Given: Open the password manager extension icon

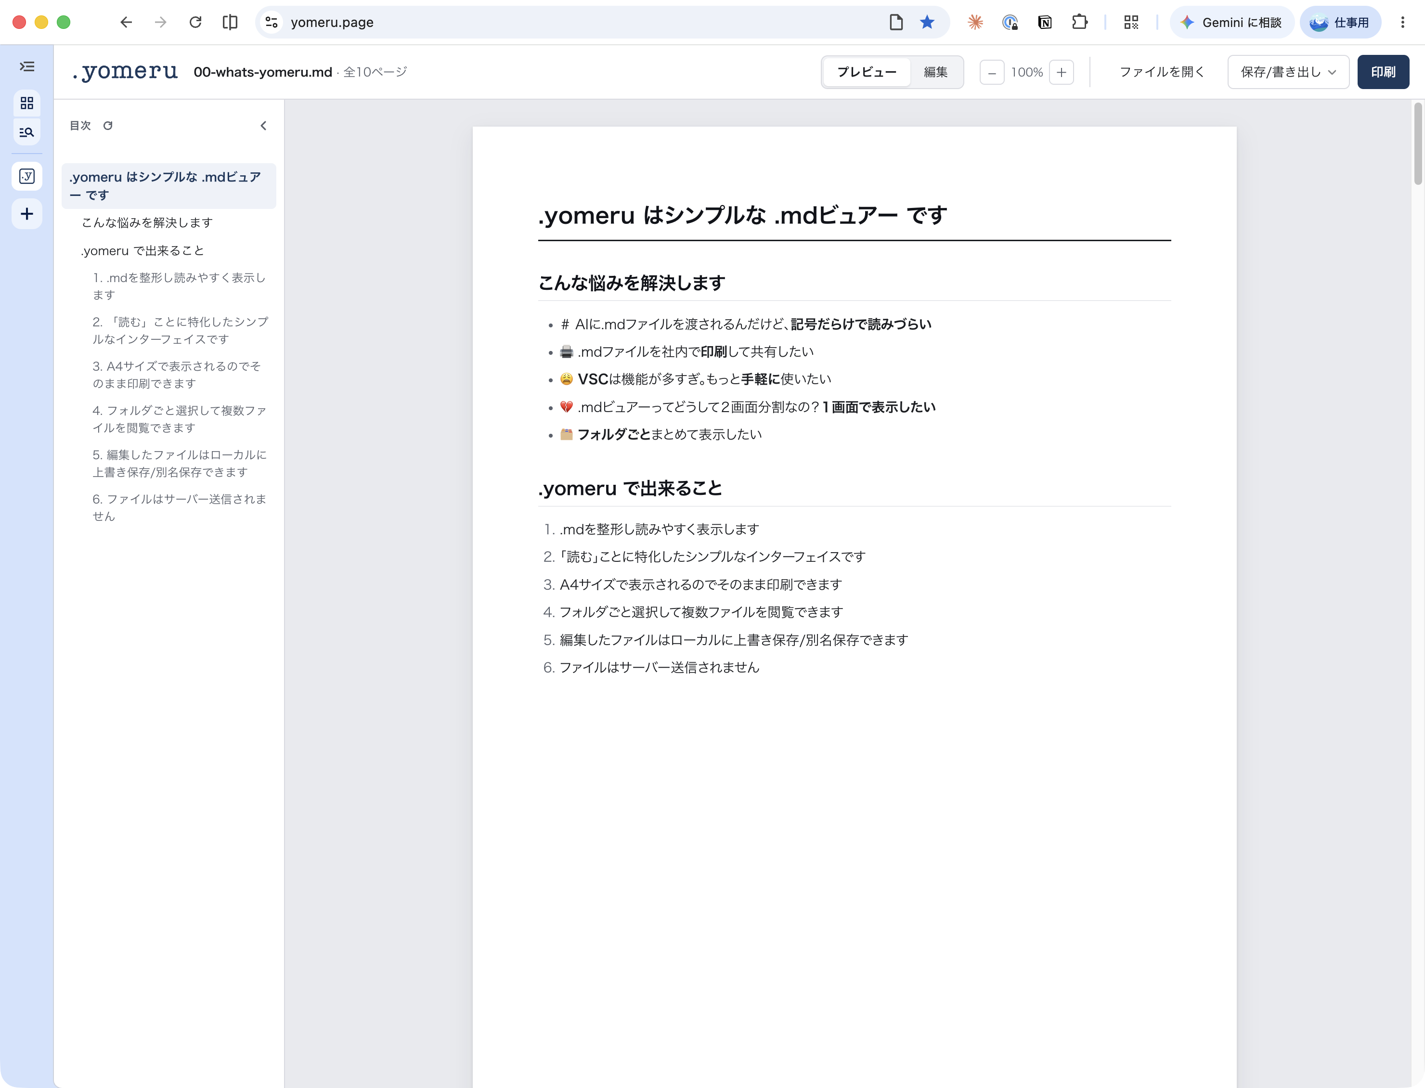Looking at the screenshot, I should pyautogui.click(x=1010, y=22).
